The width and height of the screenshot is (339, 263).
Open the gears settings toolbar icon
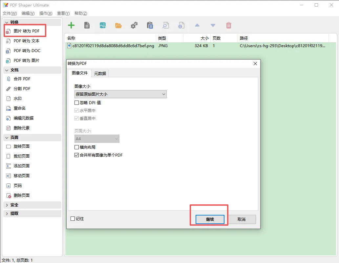[x=134, y=25]
